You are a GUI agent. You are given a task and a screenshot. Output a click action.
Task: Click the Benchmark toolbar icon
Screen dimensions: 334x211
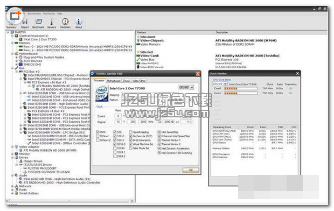click(x=38, y=23)
